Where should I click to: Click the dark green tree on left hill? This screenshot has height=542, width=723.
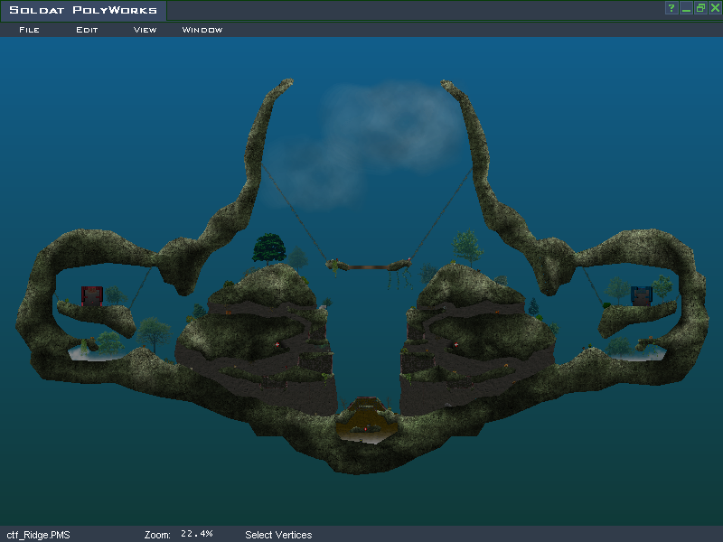click(268, 248)
